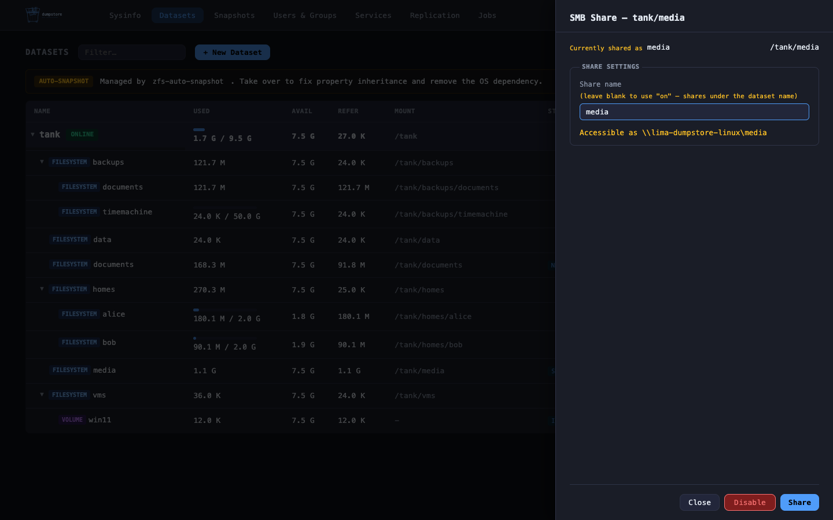Disable the SMB share

(x=750, y=503)
